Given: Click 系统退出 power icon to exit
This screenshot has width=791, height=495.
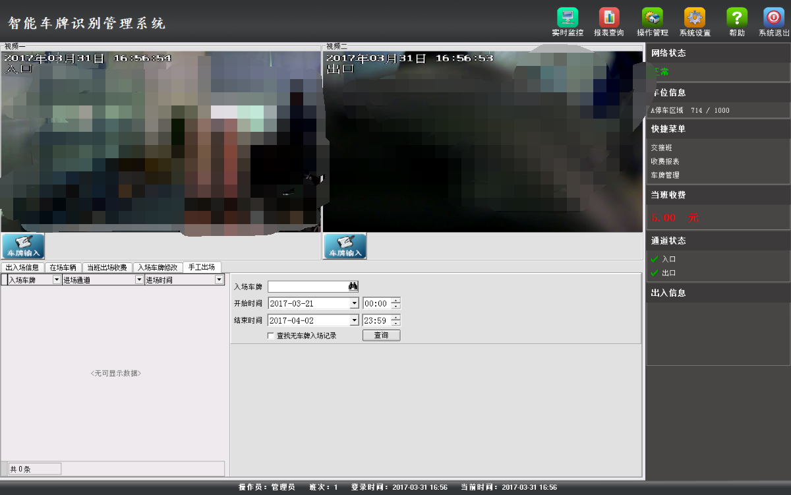Looking at the screenshot, I should point(773,18).
